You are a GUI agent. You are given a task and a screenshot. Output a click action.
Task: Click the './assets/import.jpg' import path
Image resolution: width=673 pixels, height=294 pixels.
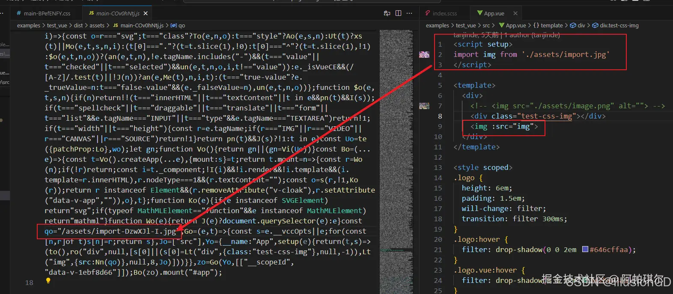pyautogui.click(x=565, y=54)
